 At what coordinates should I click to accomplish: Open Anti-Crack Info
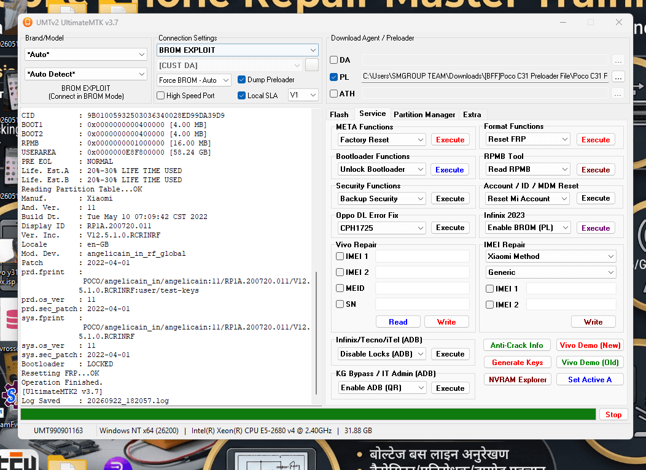[516, 345]
